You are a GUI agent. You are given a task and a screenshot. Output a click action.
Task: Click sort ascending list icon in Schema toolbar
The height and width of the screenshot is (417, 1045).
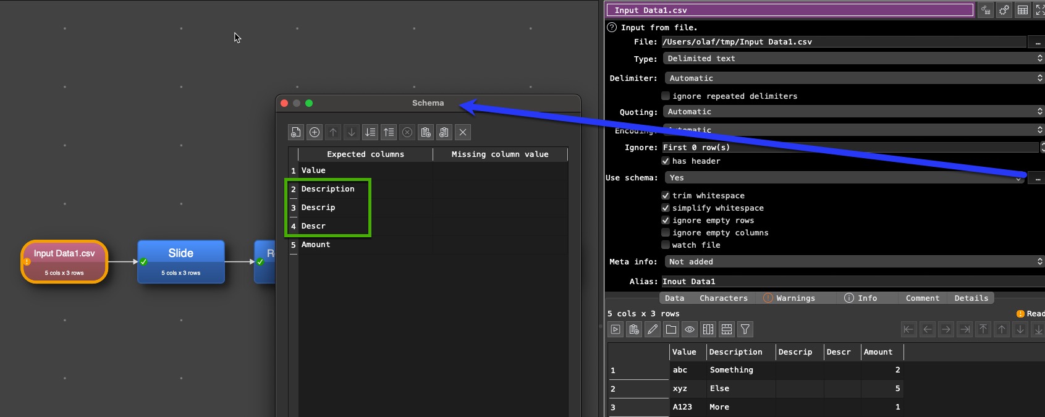tap(389, 132)
